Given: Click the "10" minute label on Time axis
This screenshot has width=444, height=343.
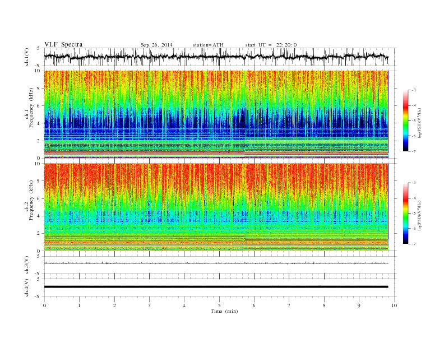Looking at the screenshot, I should (x=394, y=305).
